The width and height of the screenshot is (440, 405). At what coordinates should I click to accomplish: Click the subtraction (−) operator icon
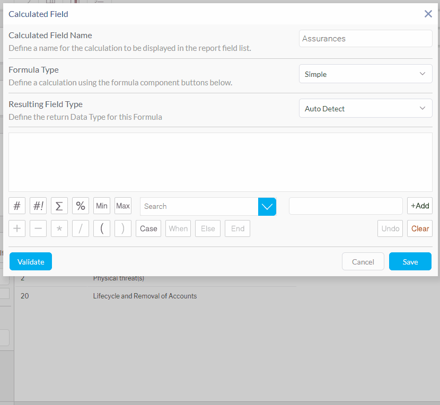click(38, 228)
